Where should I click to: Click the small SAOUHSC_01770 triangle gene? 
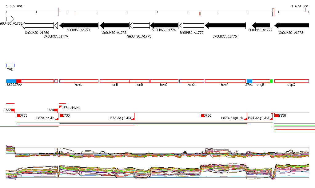tap(56, 26)
